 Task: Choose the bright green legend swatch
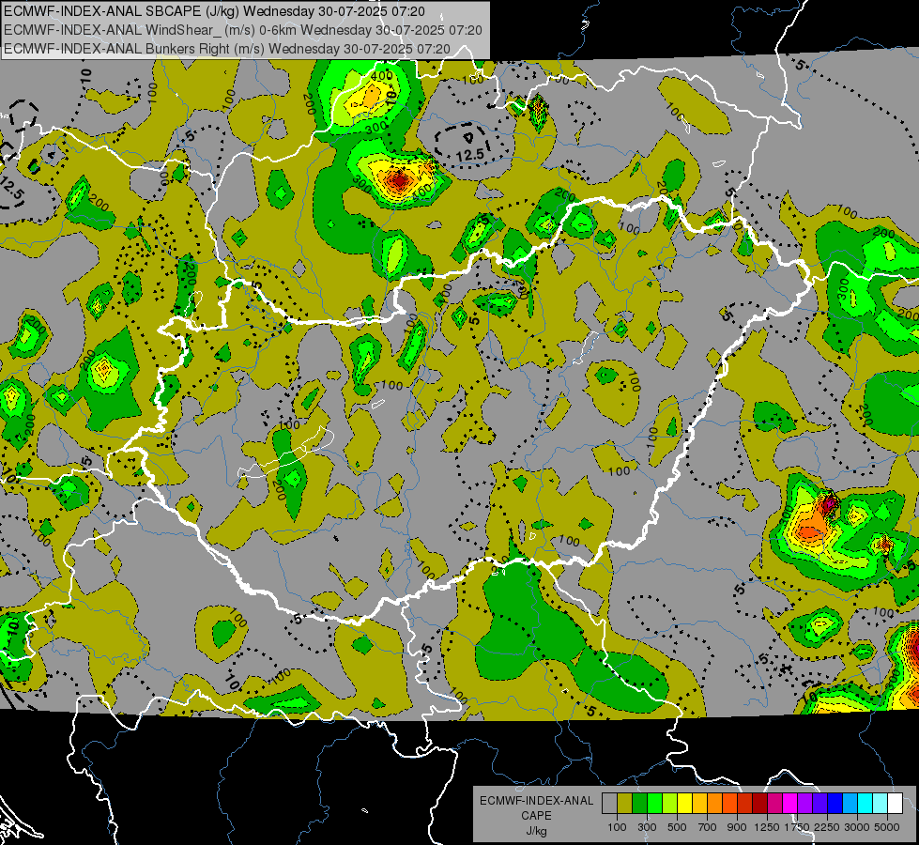pos(654,804)
